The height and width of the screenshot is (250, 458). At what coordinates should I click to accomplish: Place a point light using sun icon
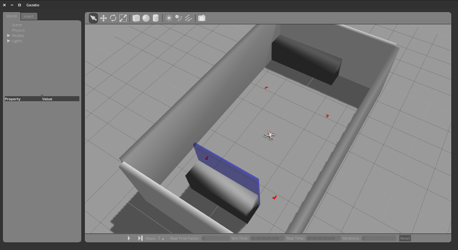tap(169, 18)
